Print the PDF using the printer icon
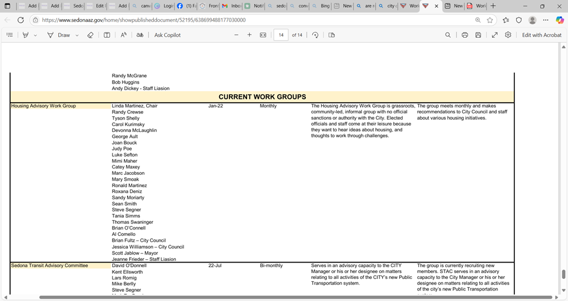 464,35
